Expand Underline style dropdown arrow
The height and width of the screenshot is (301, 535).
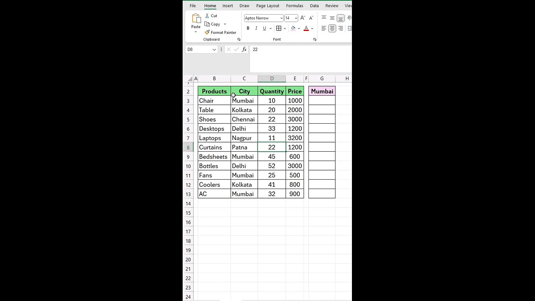click(270, 28)
